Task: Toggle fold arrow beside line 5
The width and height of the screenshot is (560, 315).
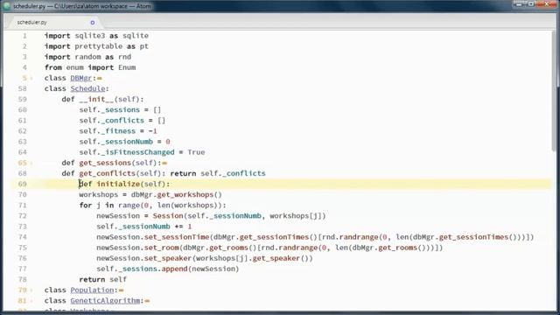Action: 31,78
